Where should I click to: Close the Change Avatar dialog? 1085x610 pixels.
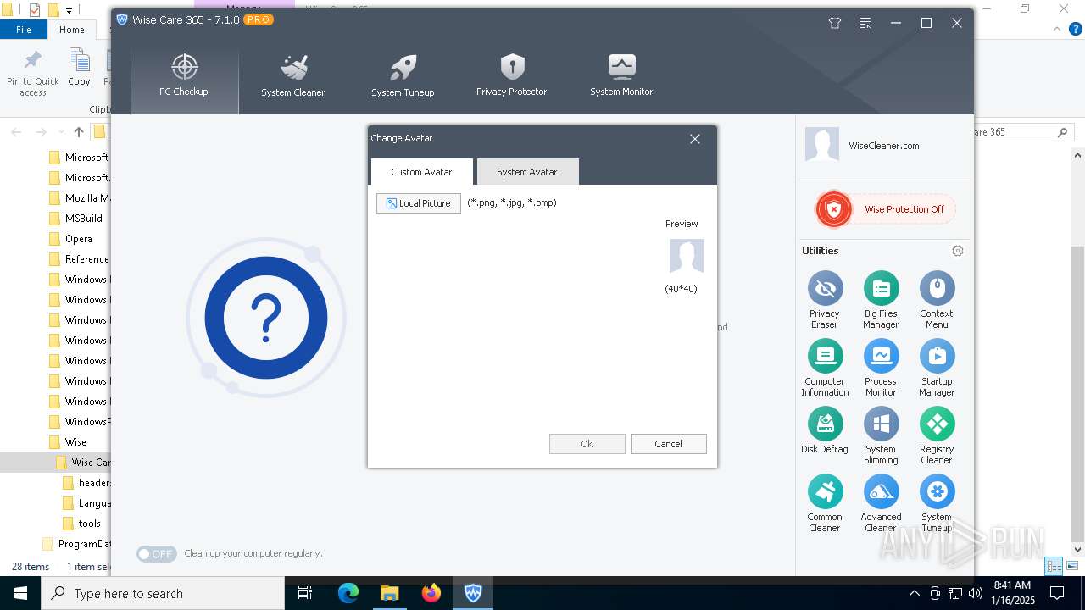[695, 139]
